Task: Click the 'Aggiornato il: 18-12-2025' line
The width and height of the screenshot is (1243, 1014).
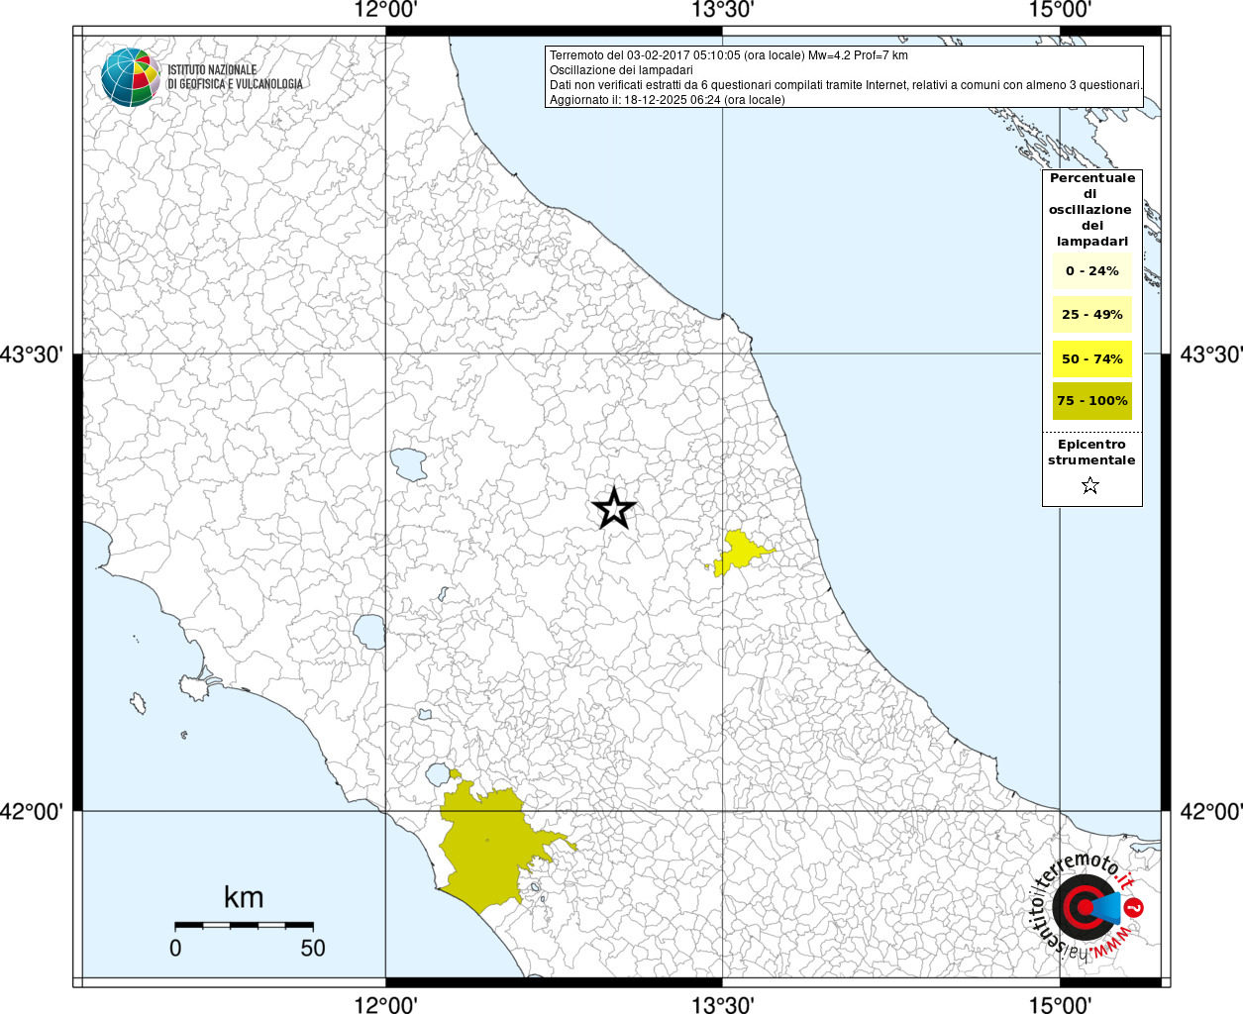Action: click(x=667, y=100)
